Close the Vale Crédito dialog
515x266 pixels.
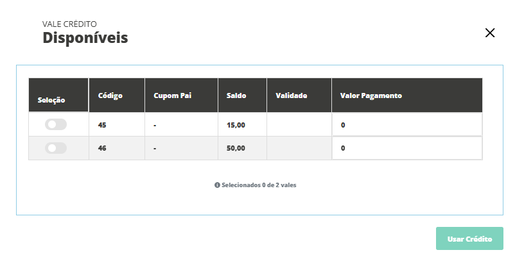(490, 33)
